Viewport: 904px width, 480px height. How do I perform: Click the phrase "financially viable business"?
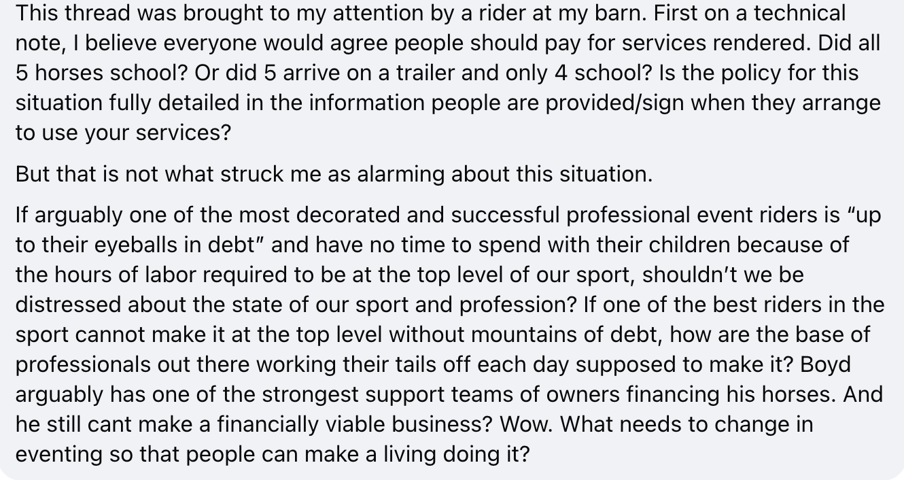tap(353, 424)
